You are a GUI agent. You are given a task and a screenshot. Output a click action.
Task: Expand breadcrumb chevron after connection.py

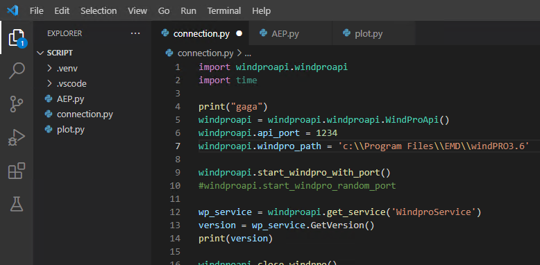239,53
